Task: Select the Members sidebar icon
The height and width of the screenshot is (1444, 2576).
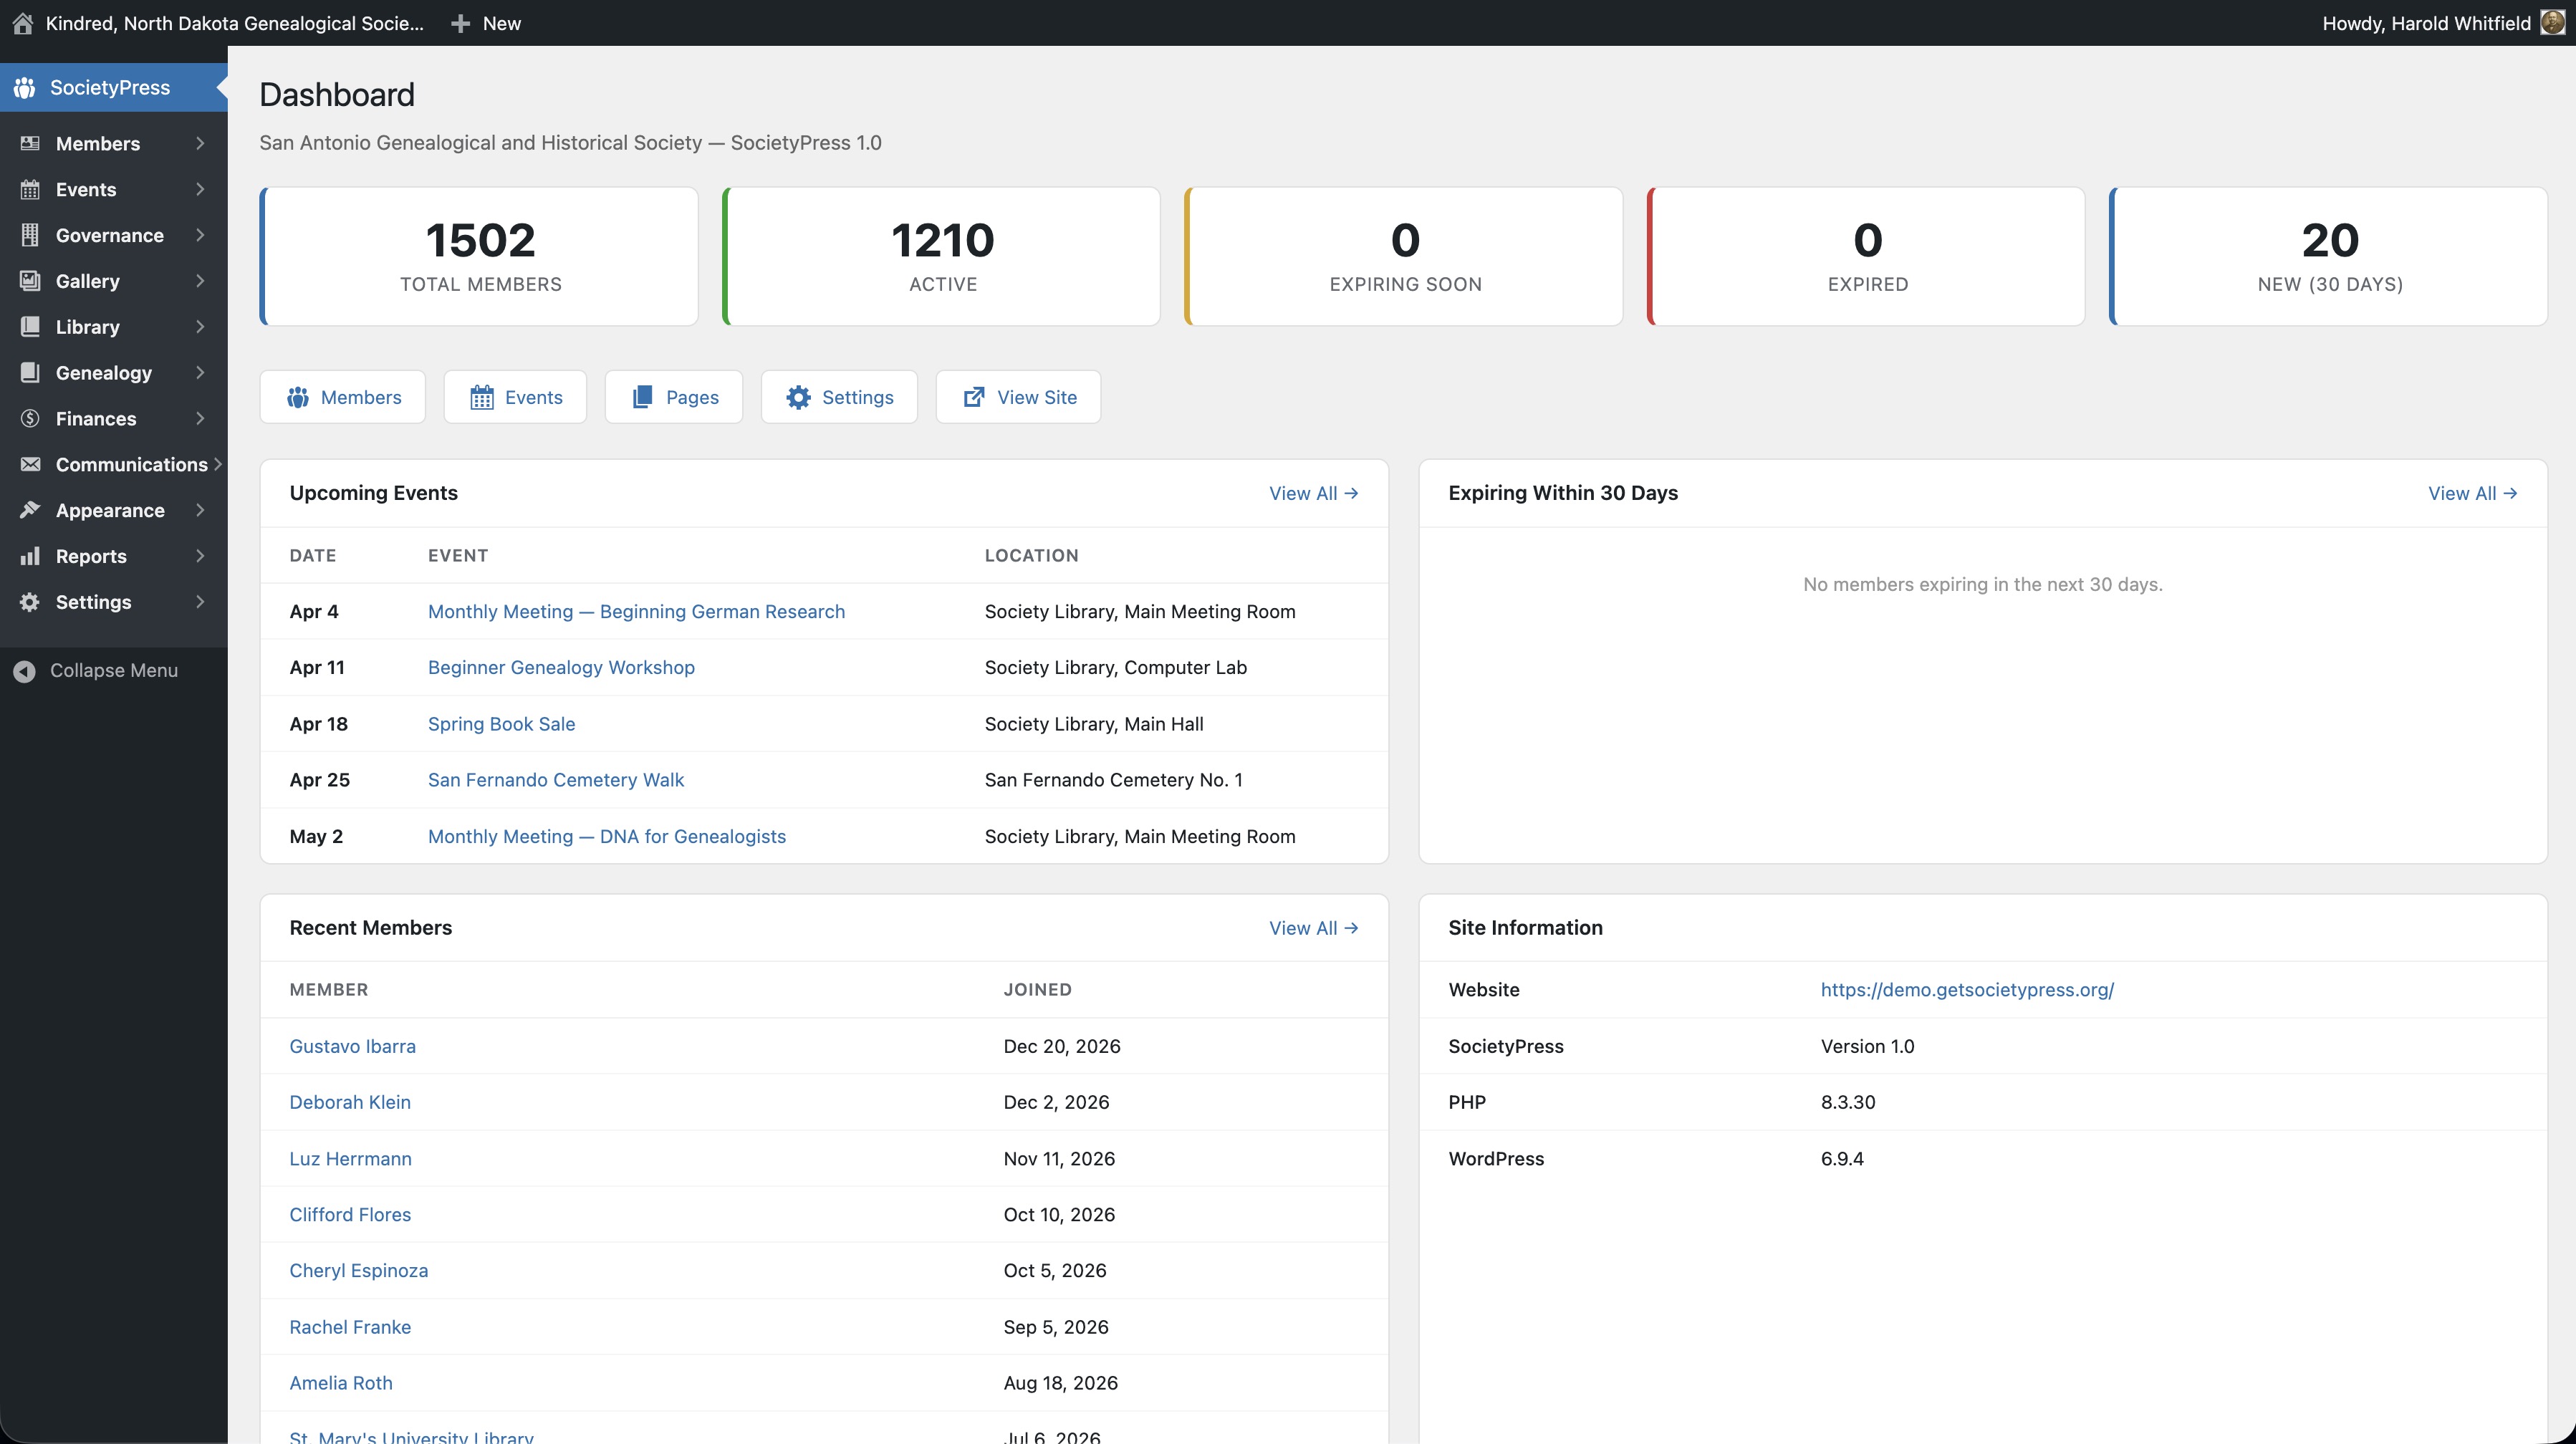Action: coord(30,143)
